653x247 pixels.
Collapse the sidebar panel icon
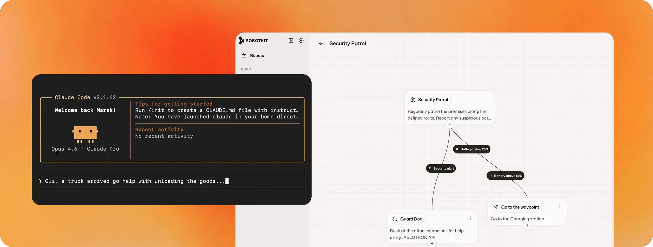(291, 40)
